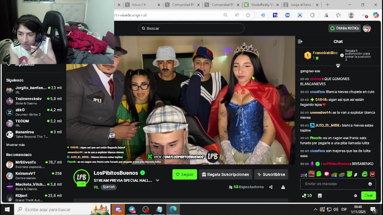383x215 pixels.
Task: Insert the pink orb emote
Action: tap(326, 174)
